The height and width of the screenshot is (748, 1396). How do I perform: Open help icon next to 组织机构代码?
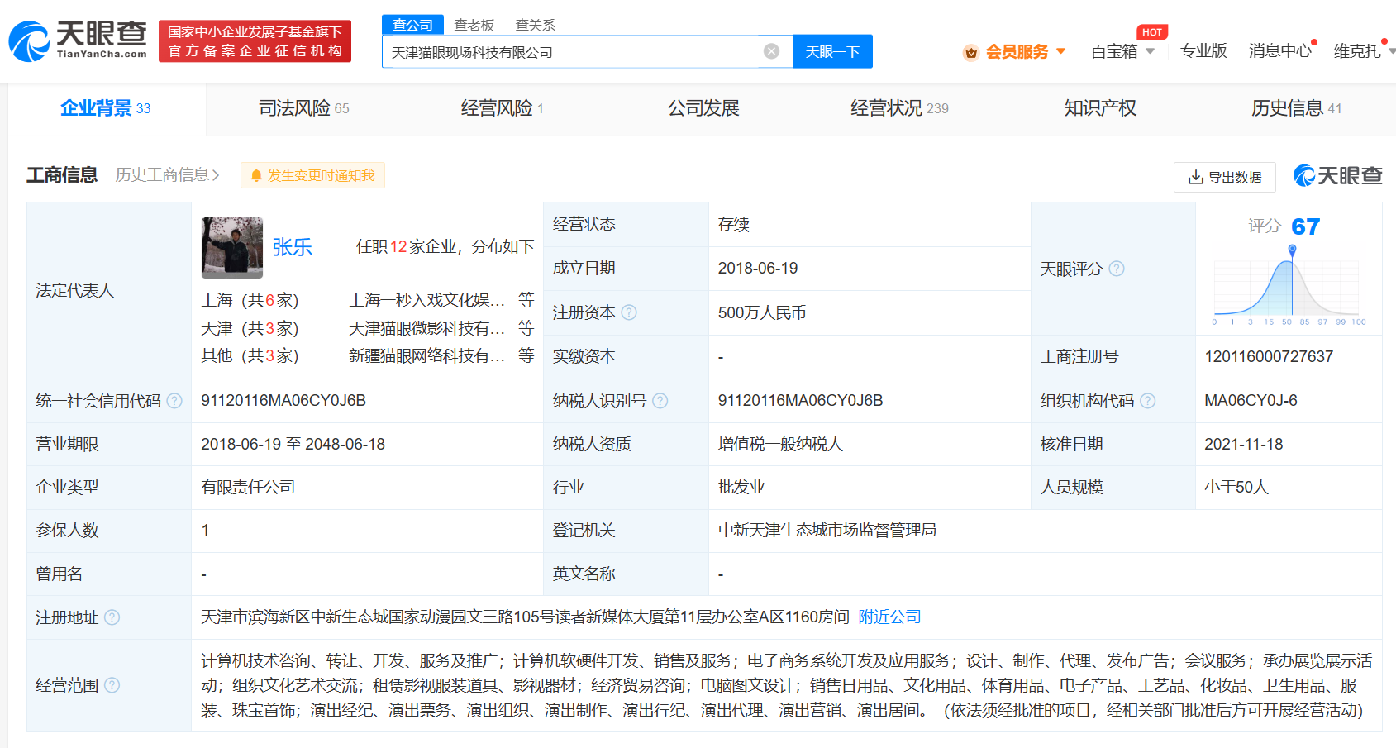pyautogui.click(x=1147, y=401)
